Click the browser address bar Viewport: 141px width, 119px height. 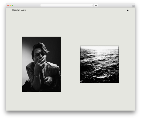67,5
